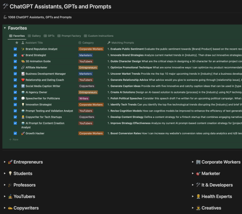Uncheck the Brand Strategist favorite checkbox
The height and width of the screenshot is (214, 242).
(15, 55)
